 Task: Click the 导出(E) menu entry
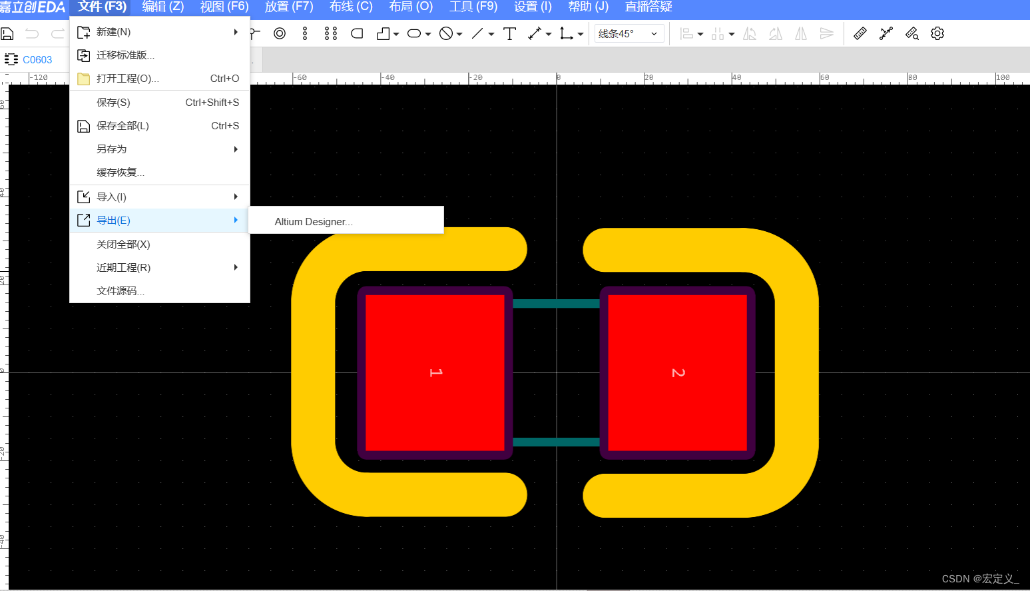point(160,221)
